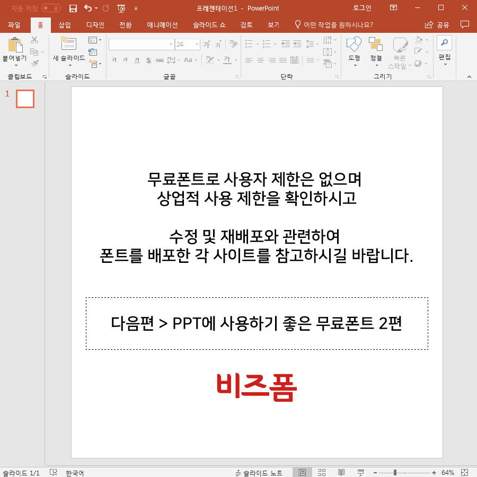This screenshot has width=477, height=477.
Task: Toggle italic formatting
Action: (125, 60)
